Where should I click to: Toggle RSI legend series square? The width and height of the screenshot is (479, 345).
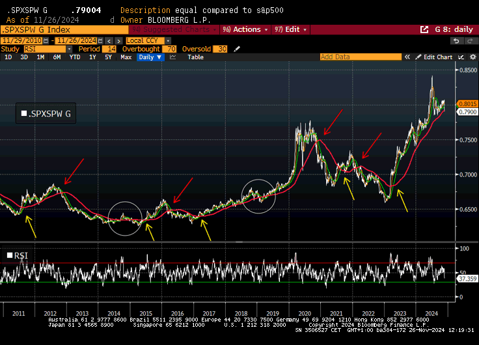pos(10,255)
